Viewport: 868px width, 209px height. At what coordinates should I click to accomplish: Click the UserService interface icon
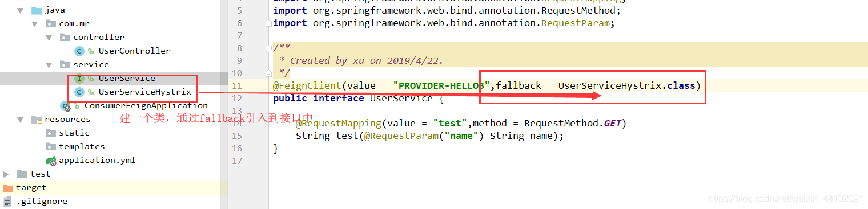coord(79,79)
